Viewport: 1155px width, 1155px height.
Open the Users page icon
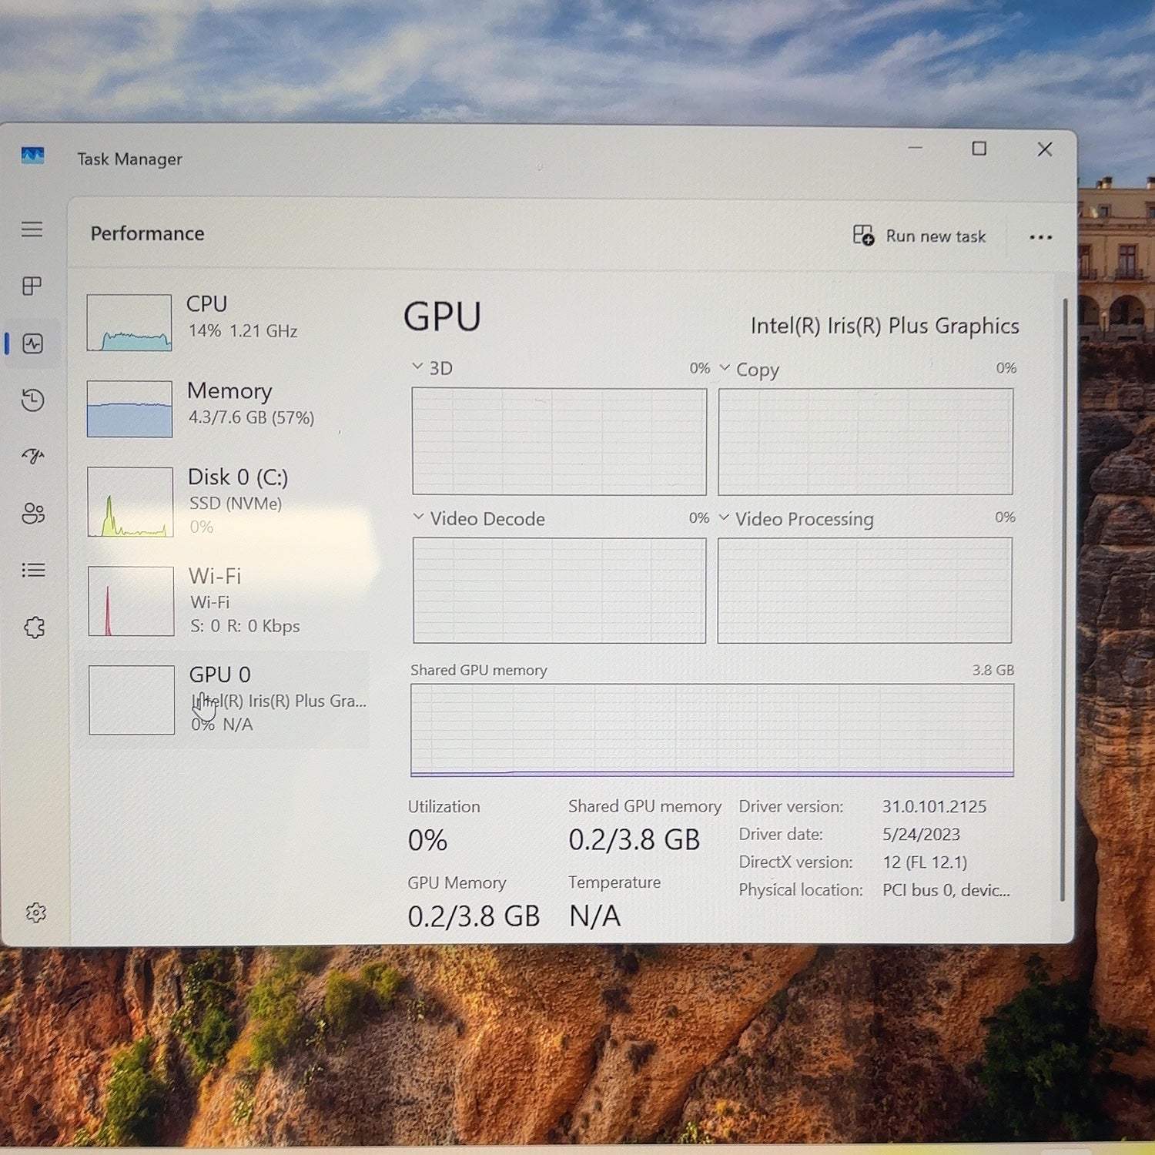pyautogui.click(x=33, y=513)
